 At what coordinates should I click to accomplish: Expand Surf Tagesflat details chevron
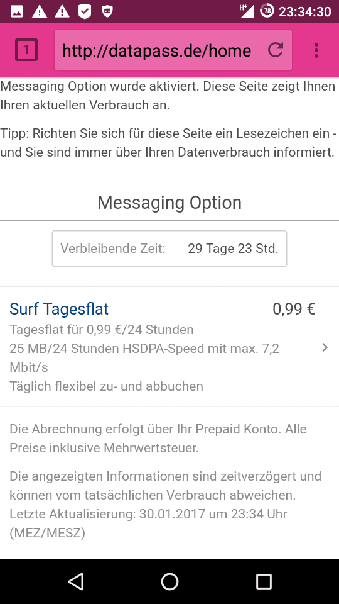(325, 348)
